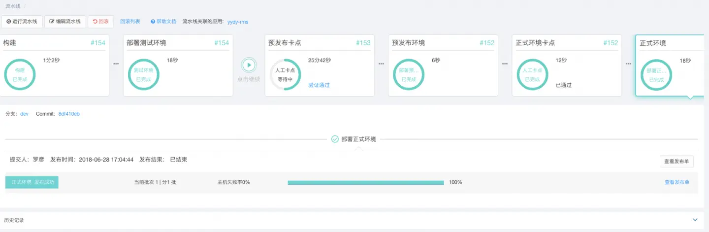Select the 预发布卡点 stage title
The width and height of the screenshot is (709, 232).
(285, 43)
